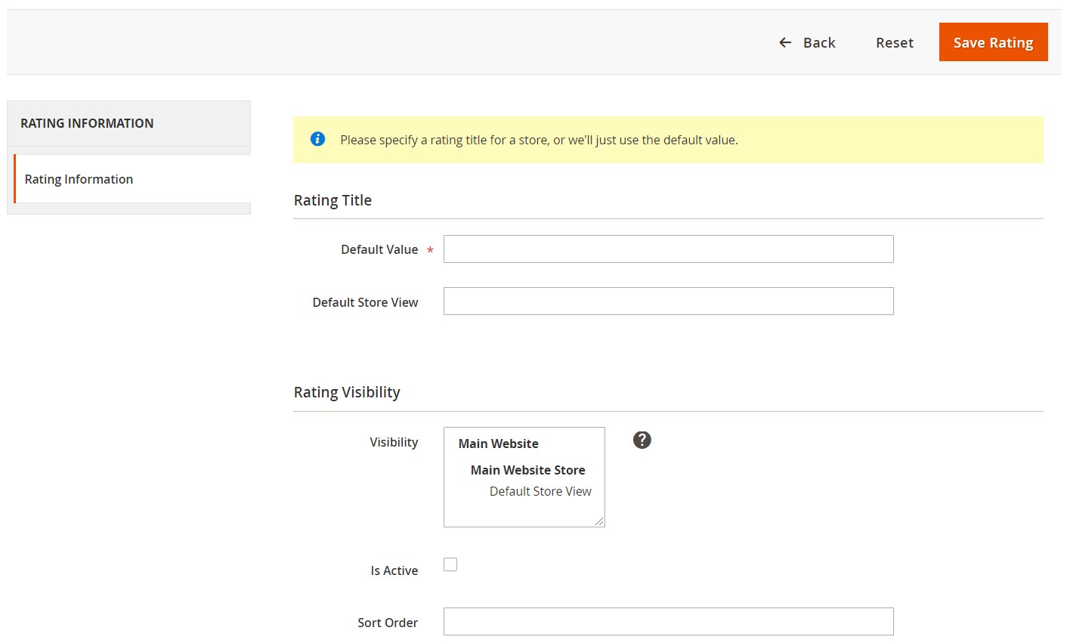1067x643 pixels.
Task: Focus the Sort Order input field
Action: 668,622
